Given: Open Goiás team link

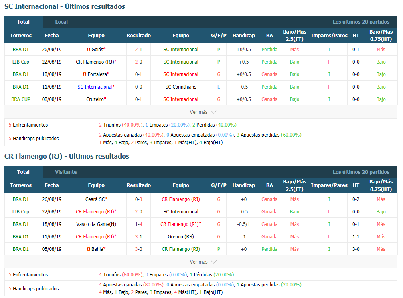Looking at the screenshot, I should (97, 50).
